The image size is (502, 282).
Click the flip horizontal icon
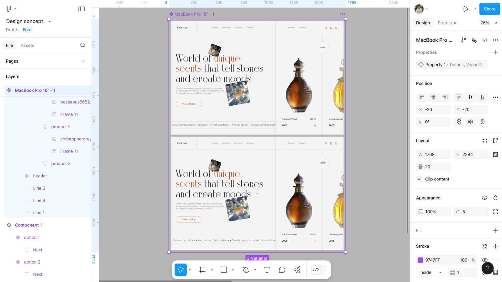[x=471, y=122]
